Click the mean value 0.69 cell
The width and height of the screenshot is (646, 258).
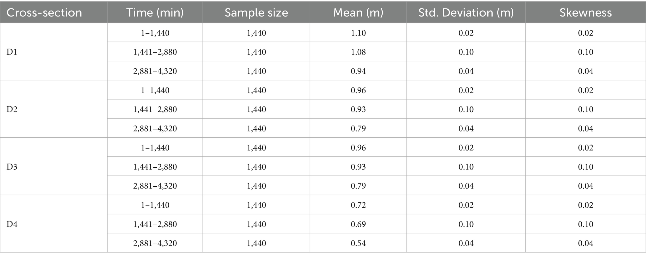point(358,224)
